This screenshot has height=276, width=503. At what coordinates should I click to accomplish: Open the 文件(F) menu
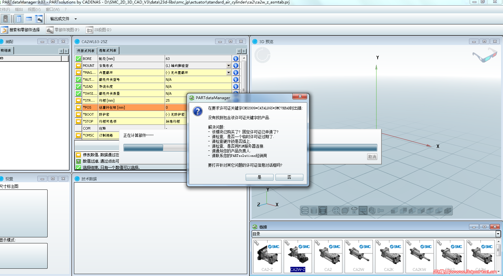(5, 10)
